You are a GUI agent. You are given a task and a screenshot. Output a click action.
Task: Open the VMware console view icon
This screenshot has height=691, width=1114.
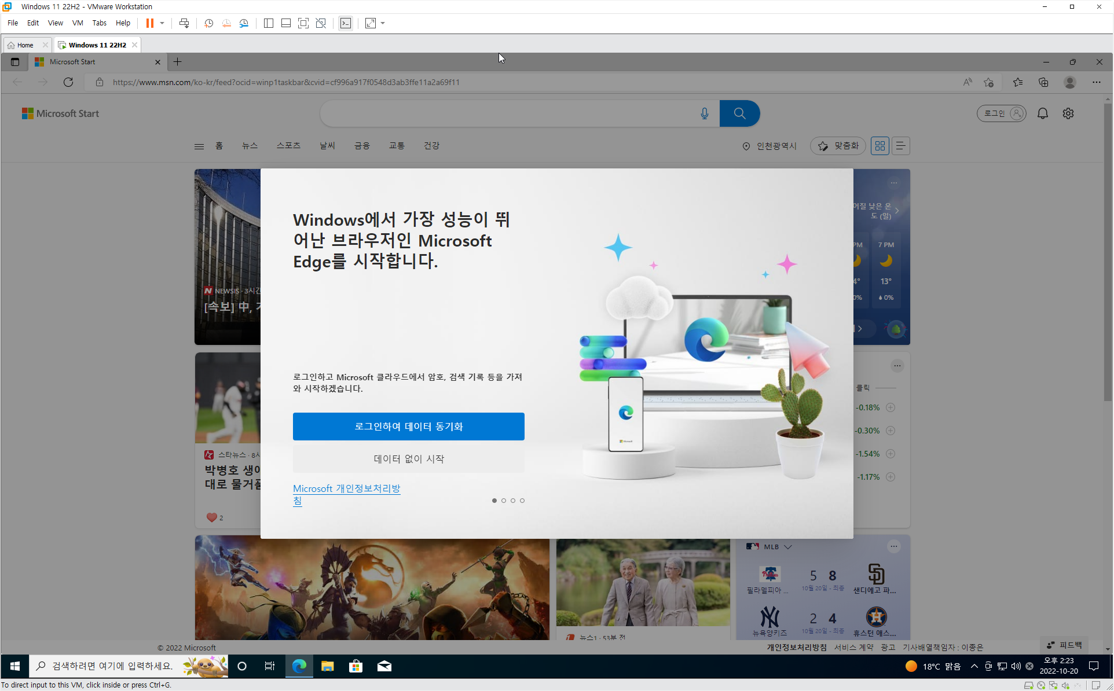346,23
